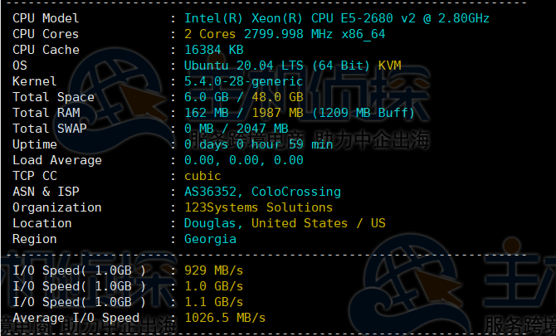Click the Uptime label
Image resolution: width=556 pixels, height=336 pixels.
[34, 144]
